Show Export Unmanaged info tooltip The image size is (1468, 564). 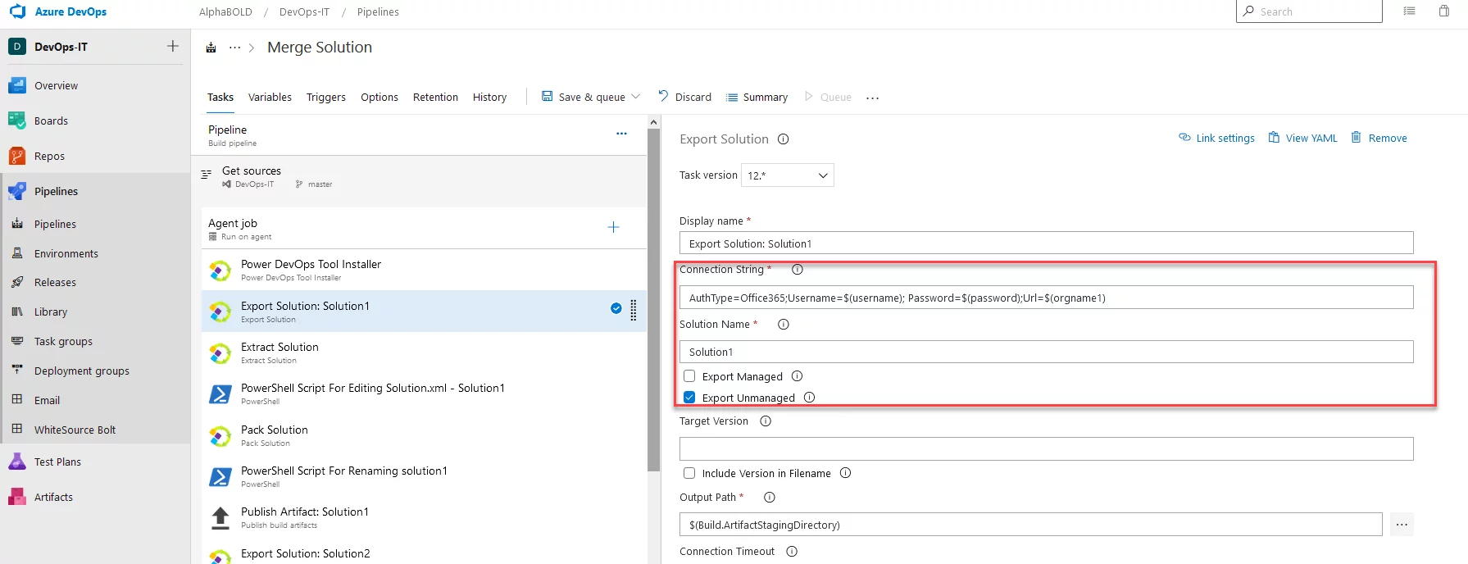tap(810, 398)
